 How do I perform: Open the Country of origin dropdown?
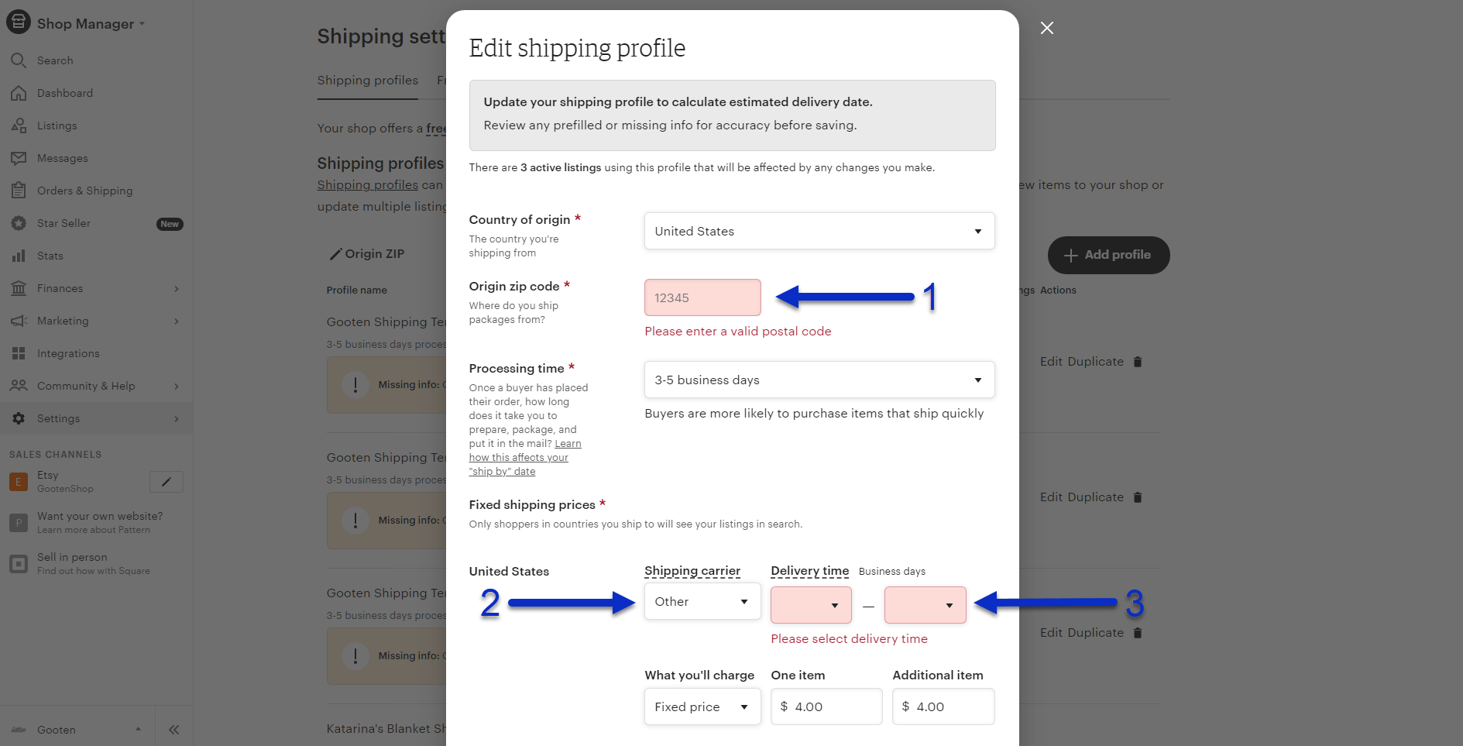pos(819,230)
